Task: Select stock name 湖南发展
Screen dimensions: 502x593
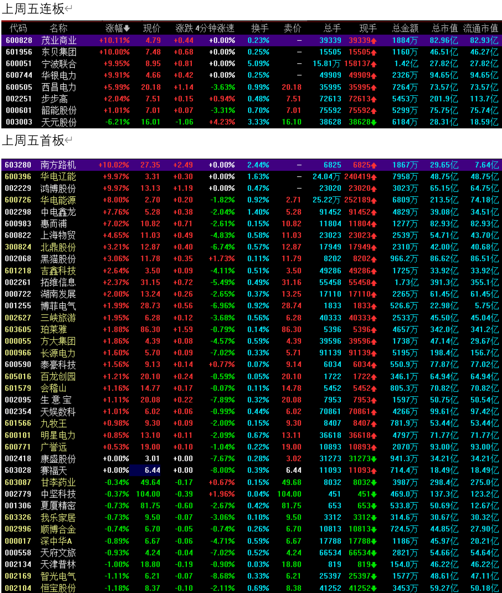Action: (x=58, y=294)
